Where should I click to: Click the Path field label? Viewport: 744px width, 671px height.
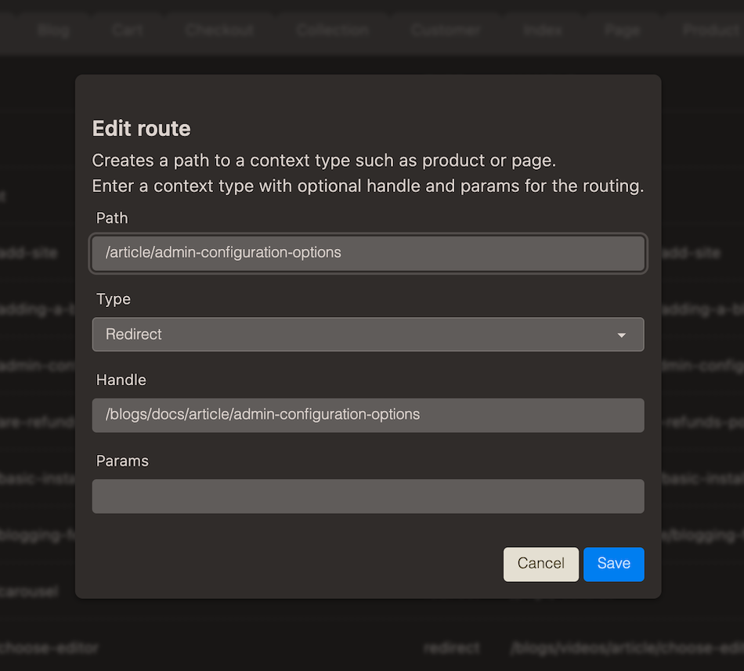[x=112, y=218]
